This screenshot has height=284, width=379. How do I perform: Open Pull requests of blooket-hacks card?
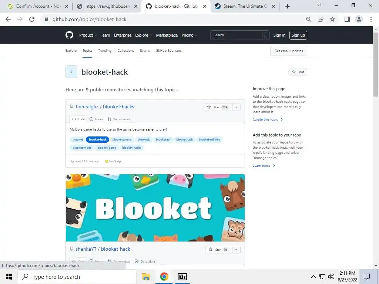click(119, 119)
